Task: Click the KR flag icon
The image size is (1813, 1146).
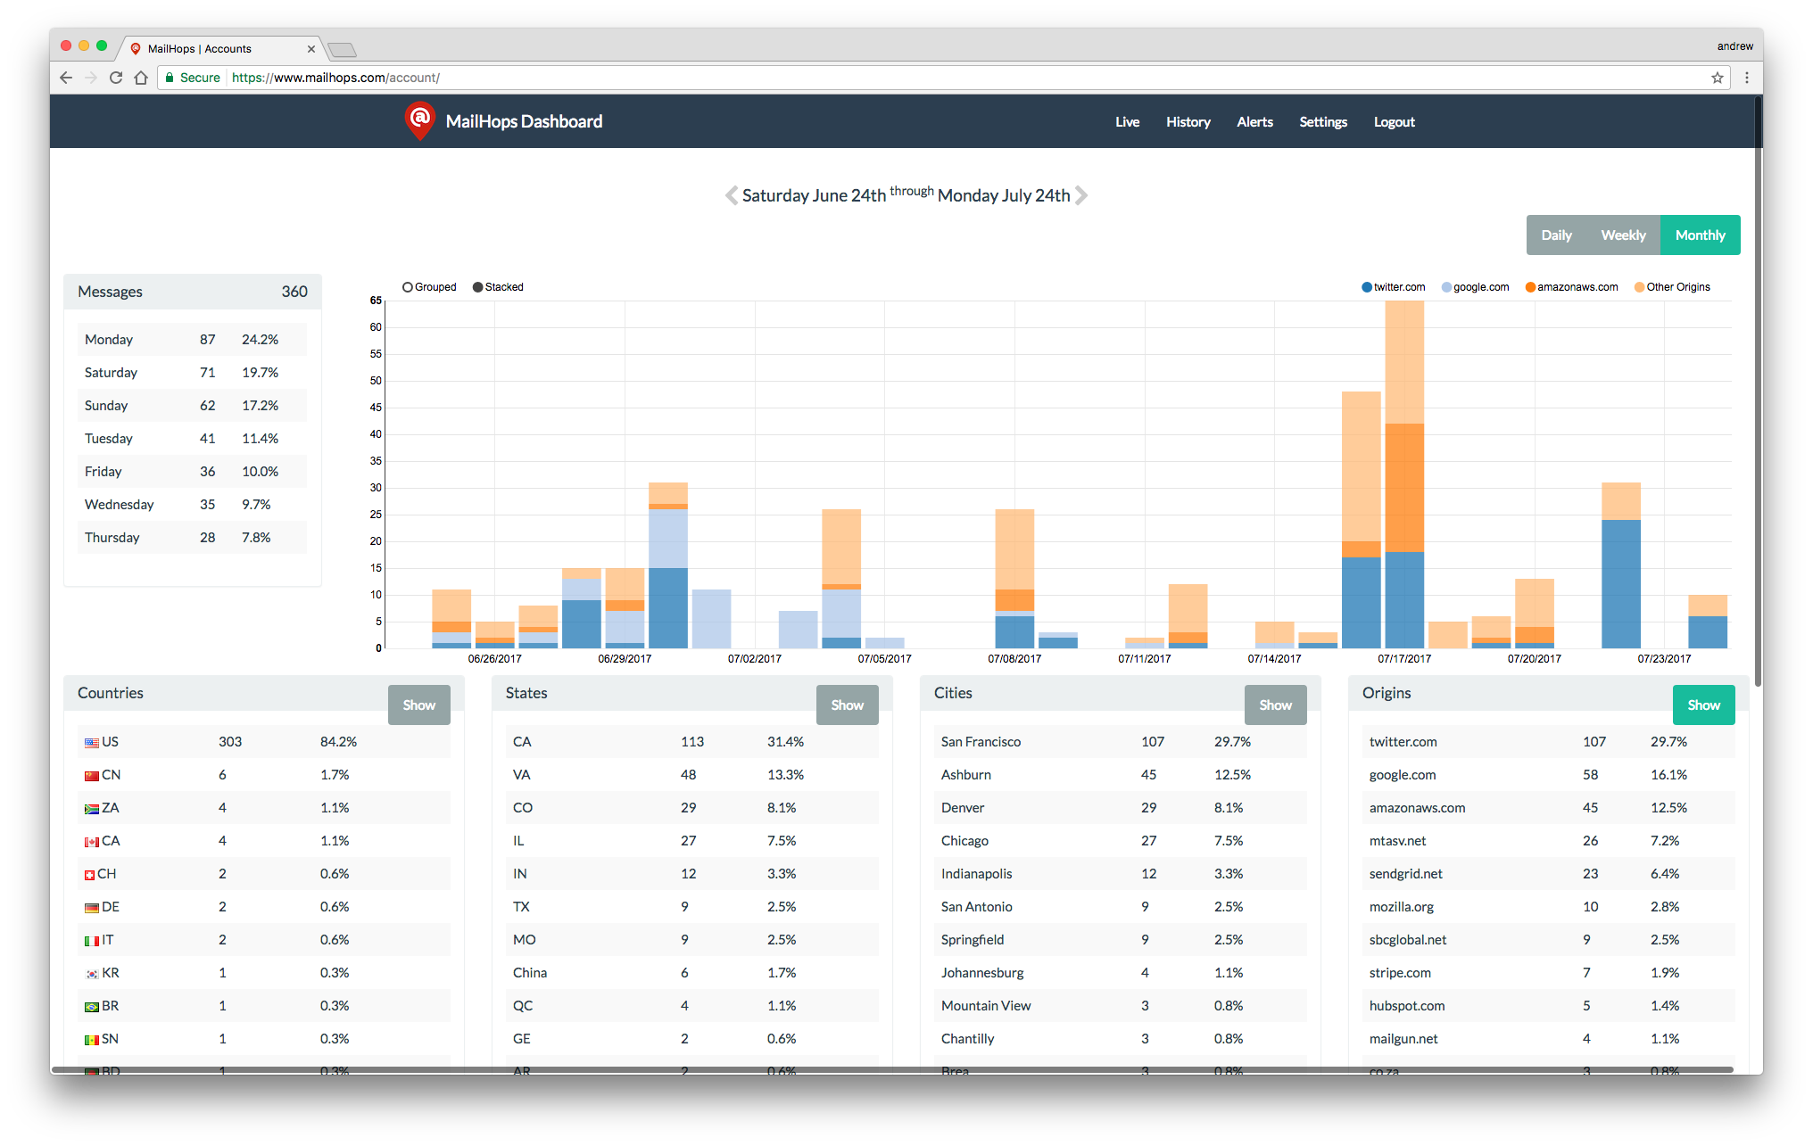Action: [92, 974]
